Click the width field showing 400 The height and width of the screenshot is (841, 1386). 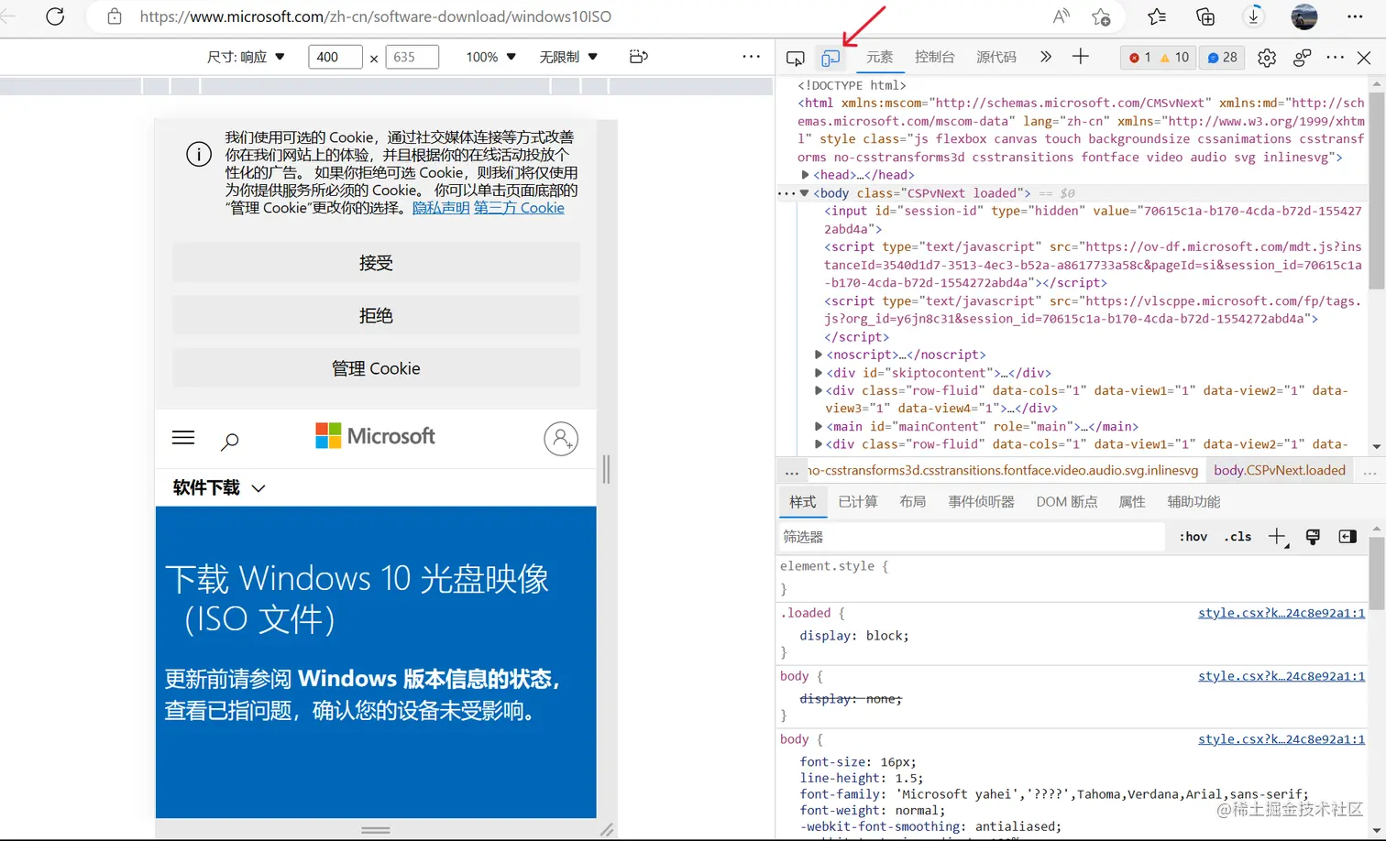[335, 57]
